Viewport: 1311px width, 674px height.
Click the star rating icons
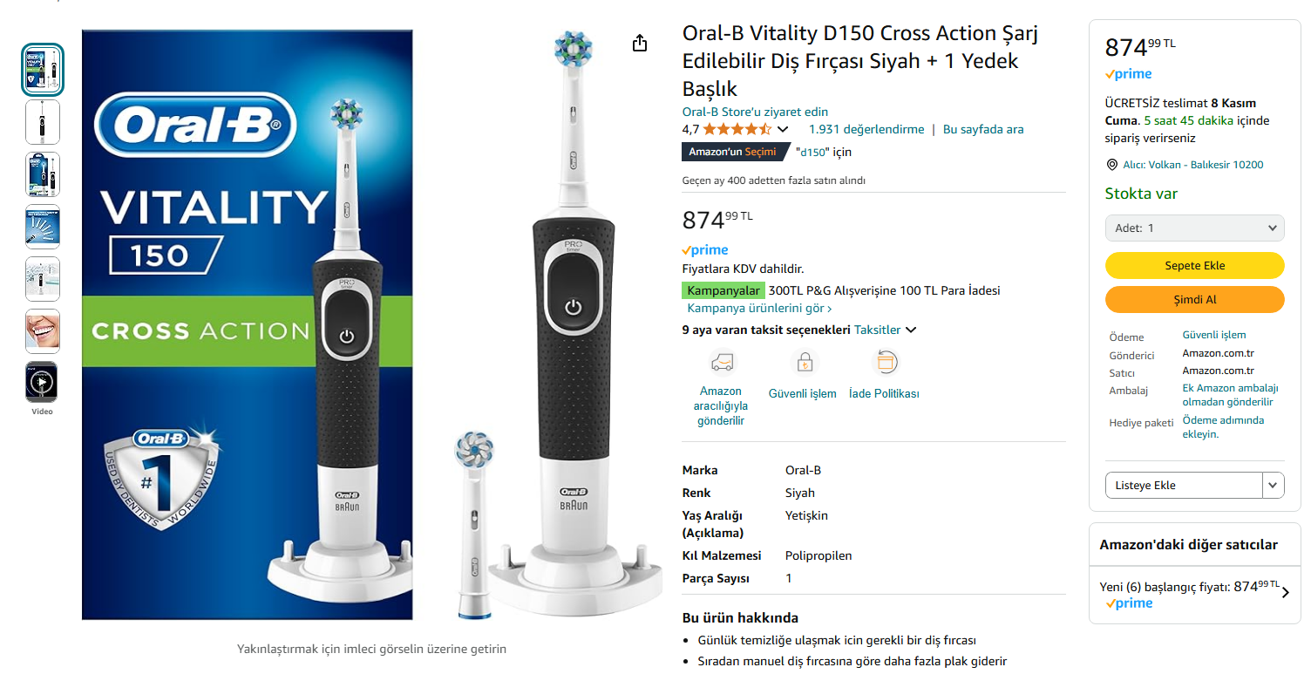737,129
